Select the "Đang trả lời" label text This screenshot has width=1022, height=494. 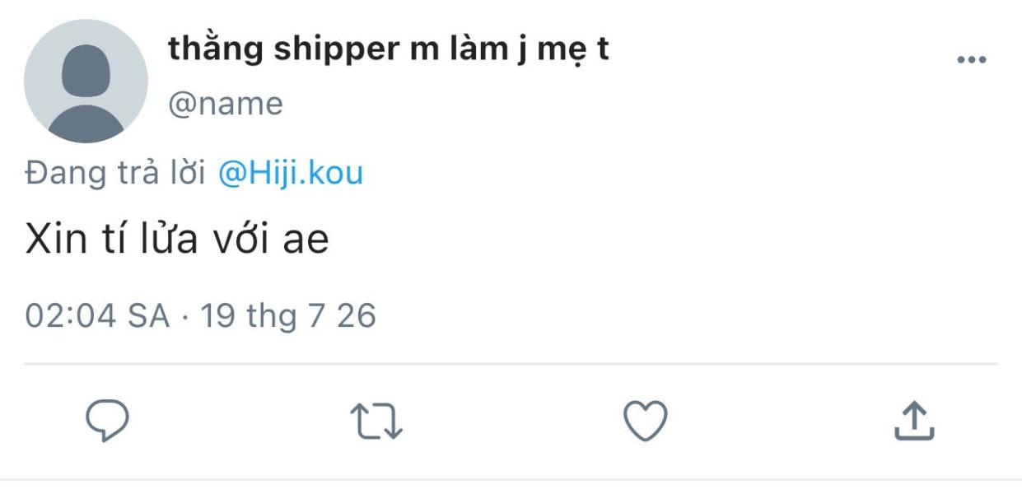click(115, 174)
